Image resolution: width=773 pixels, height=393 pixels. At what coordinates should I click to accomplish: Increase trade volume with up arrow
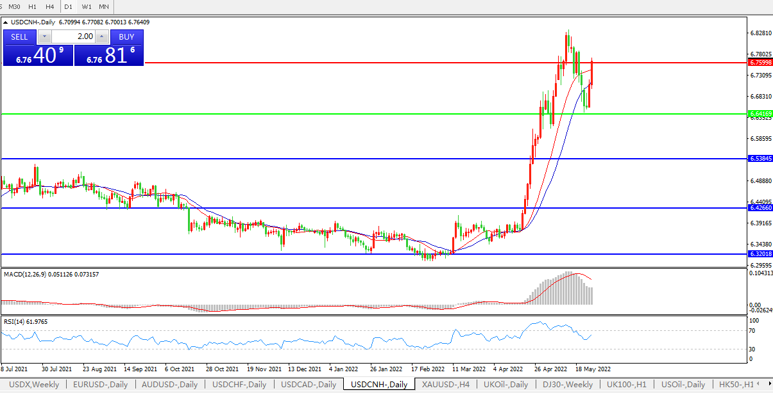pos(102,36)
